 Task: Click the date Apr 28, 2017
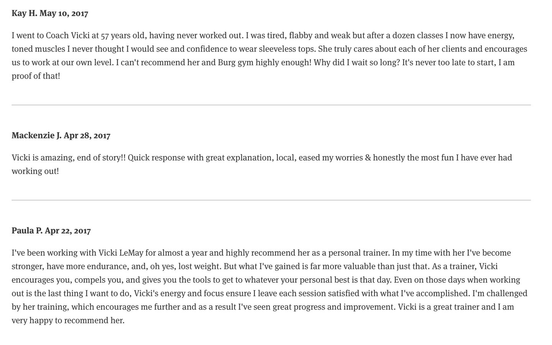click(x=87, y=135)
